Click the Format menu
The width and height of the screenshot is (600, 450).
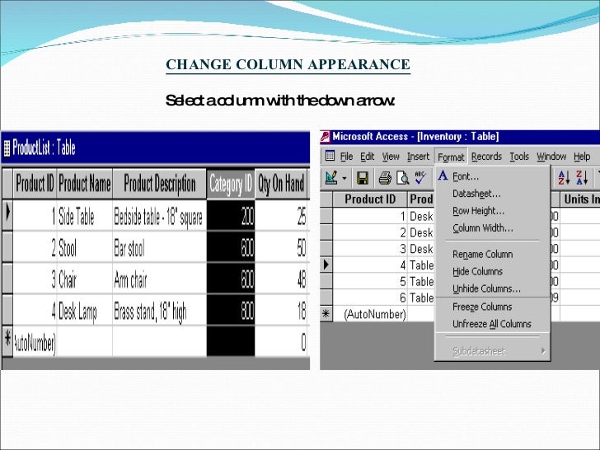pyautogui.click(x=451, y=157)
